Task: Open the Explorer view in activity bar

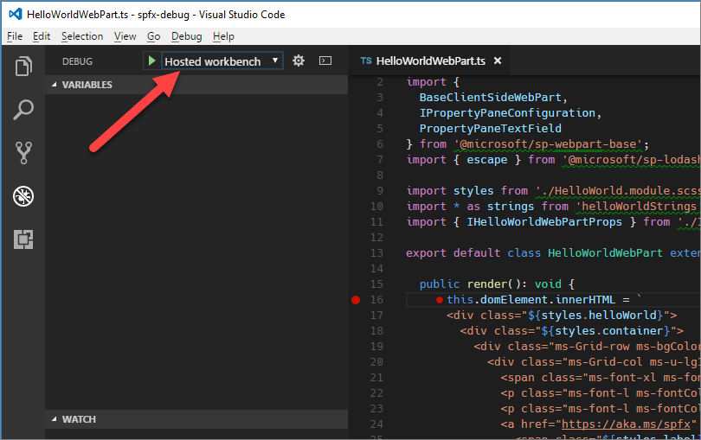Action: (x=23, y=66)
